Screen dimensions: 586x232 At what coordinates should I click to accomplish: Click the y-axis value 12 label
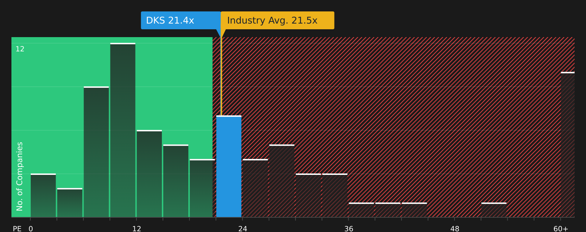pos(20,49)
